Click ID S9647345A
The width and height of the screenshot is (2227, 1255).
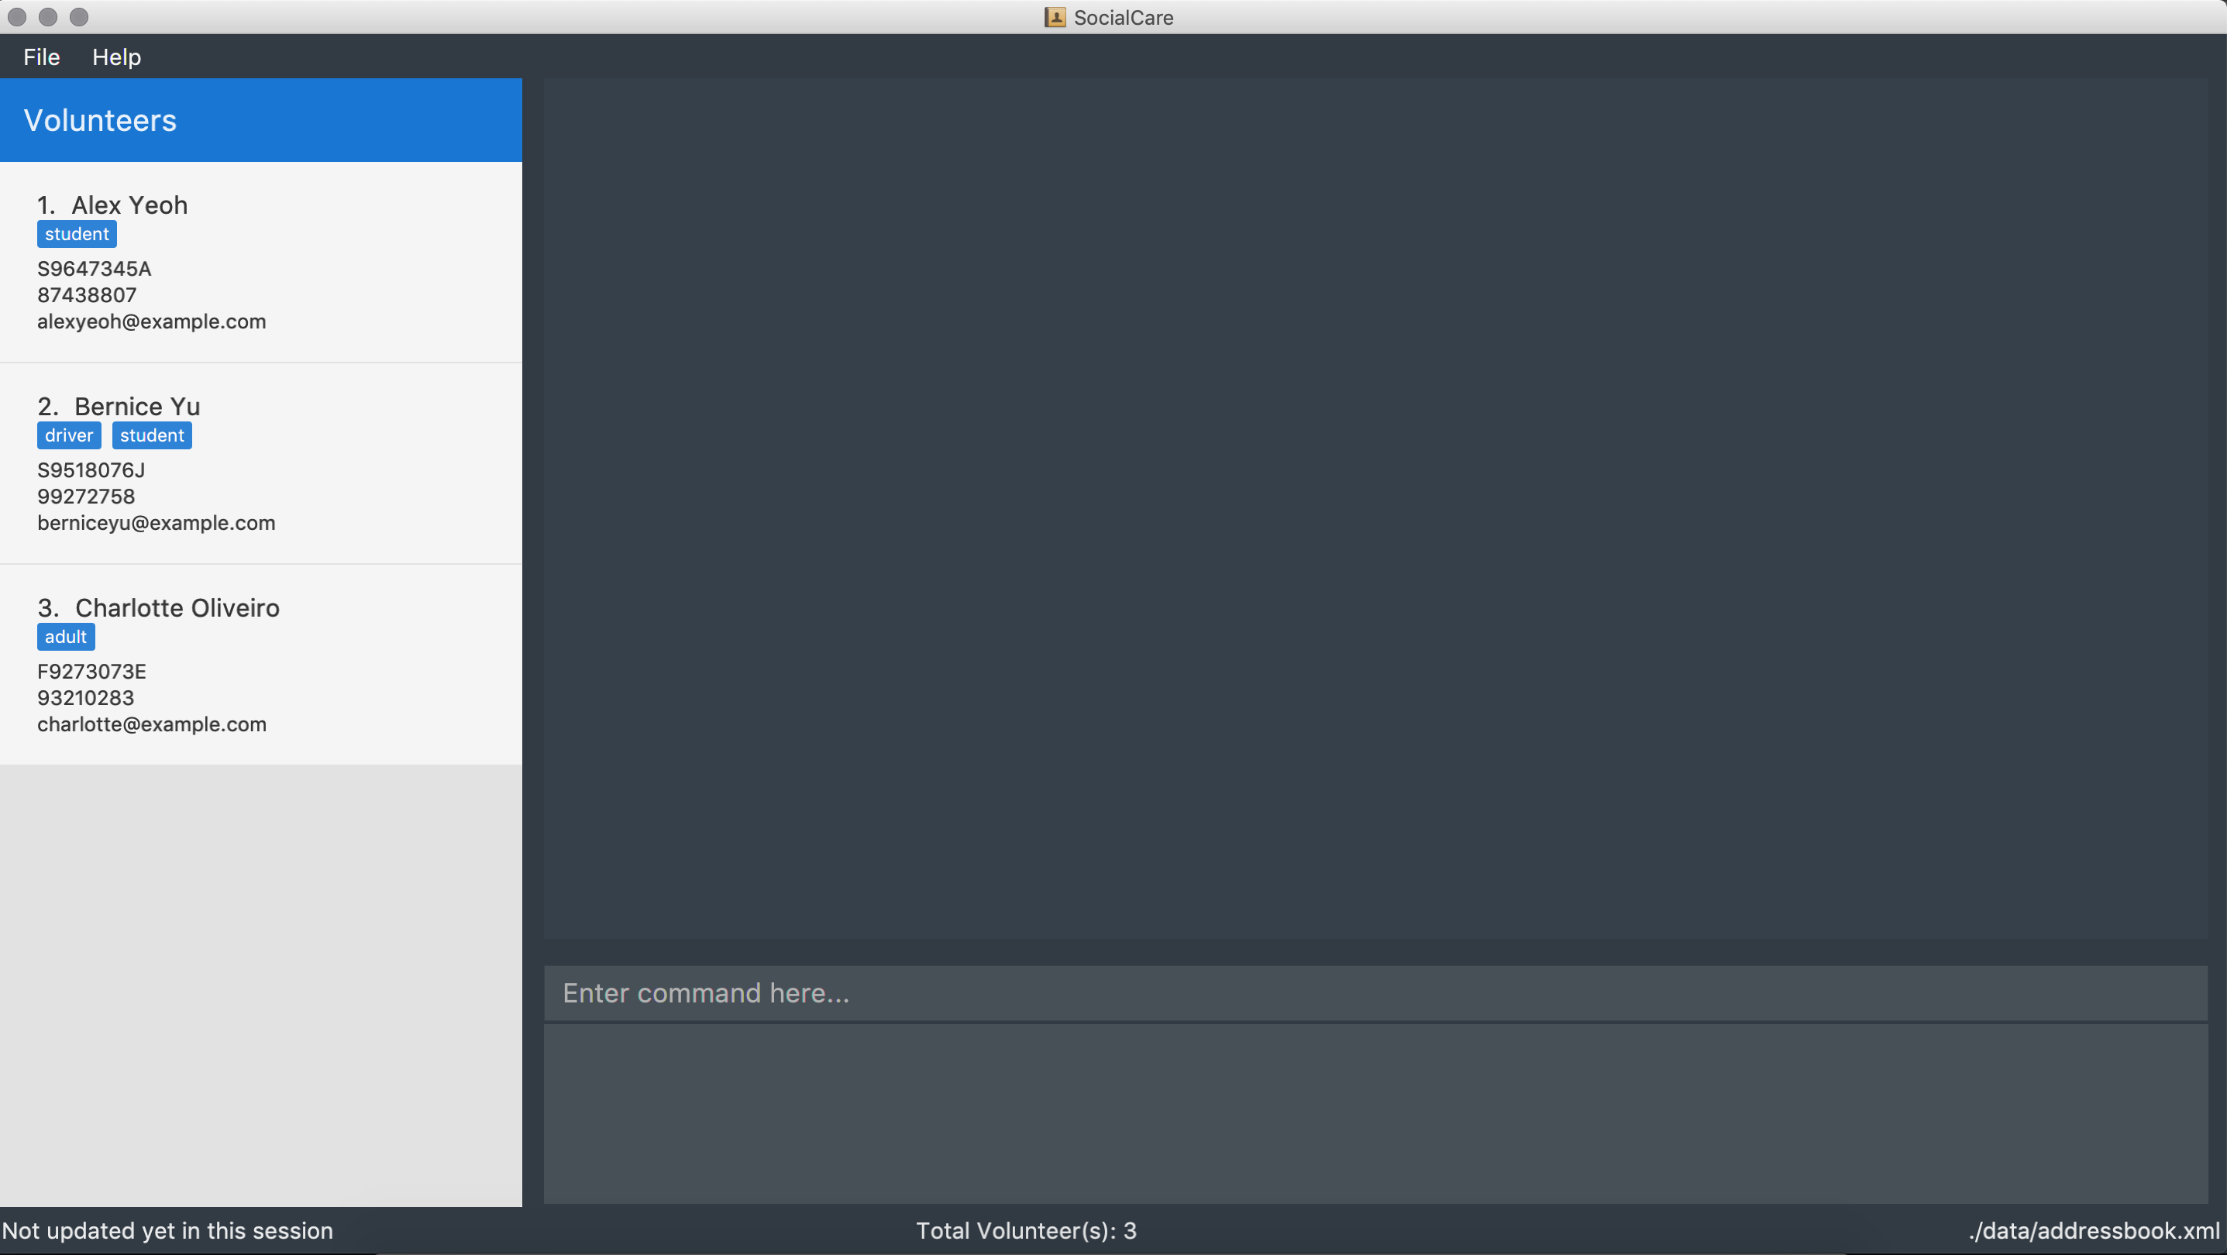tap(95, 269)
